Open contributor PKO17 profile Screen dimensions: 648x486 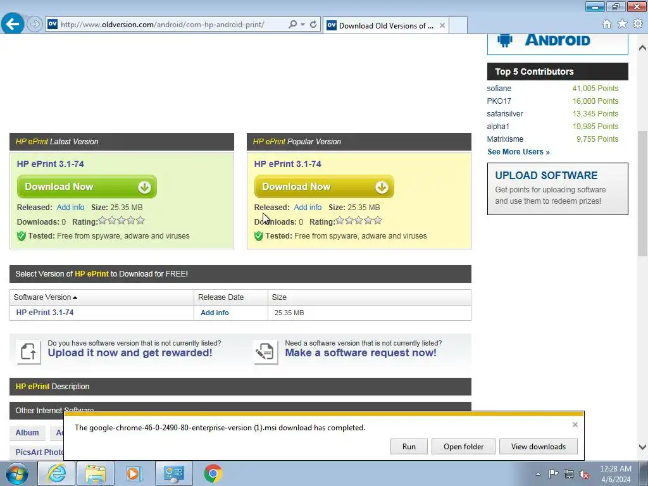[499, 101]
